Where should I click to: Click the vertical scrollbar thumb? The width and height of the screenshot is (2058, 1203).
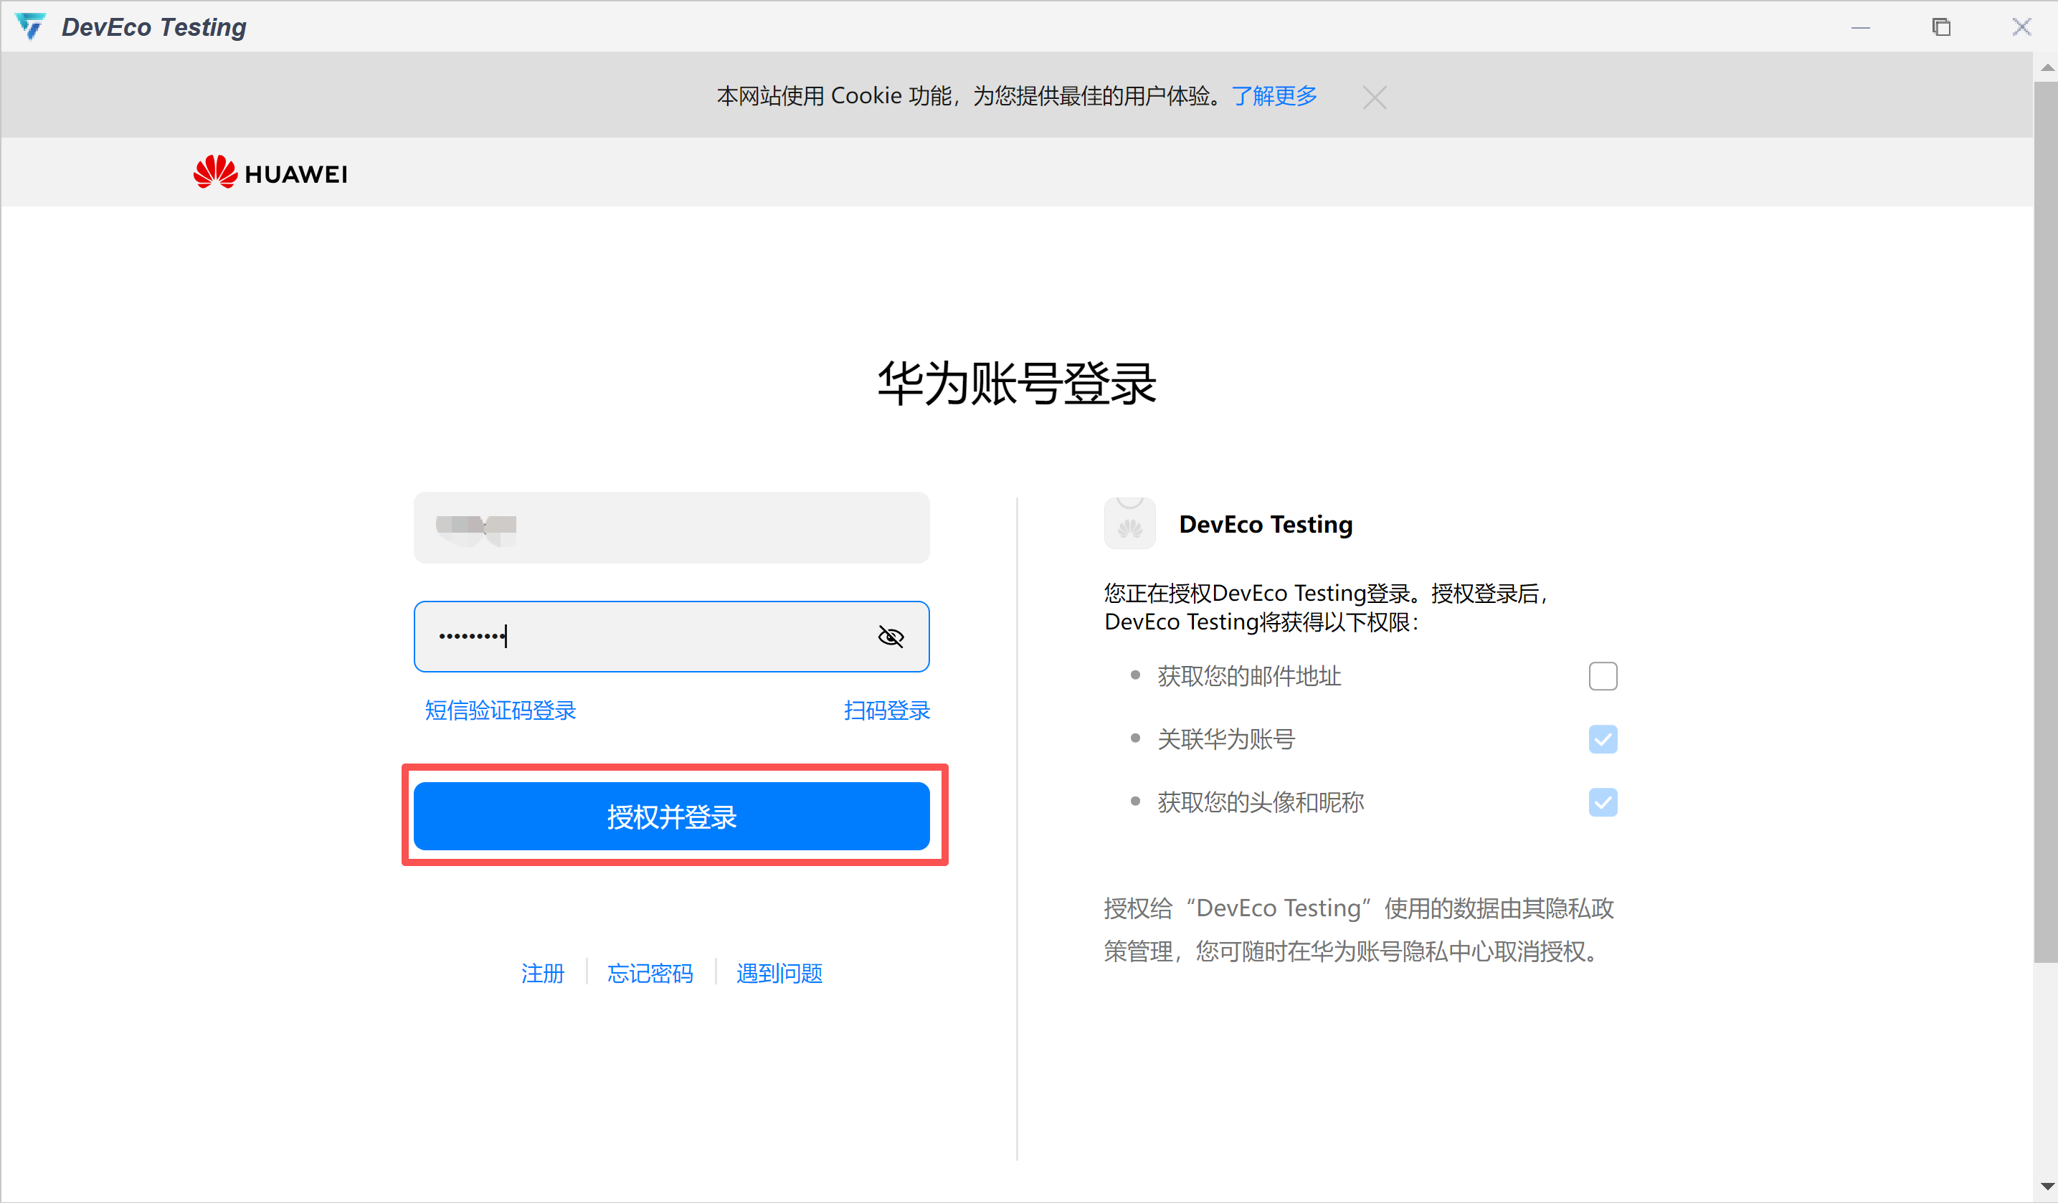2047,520
